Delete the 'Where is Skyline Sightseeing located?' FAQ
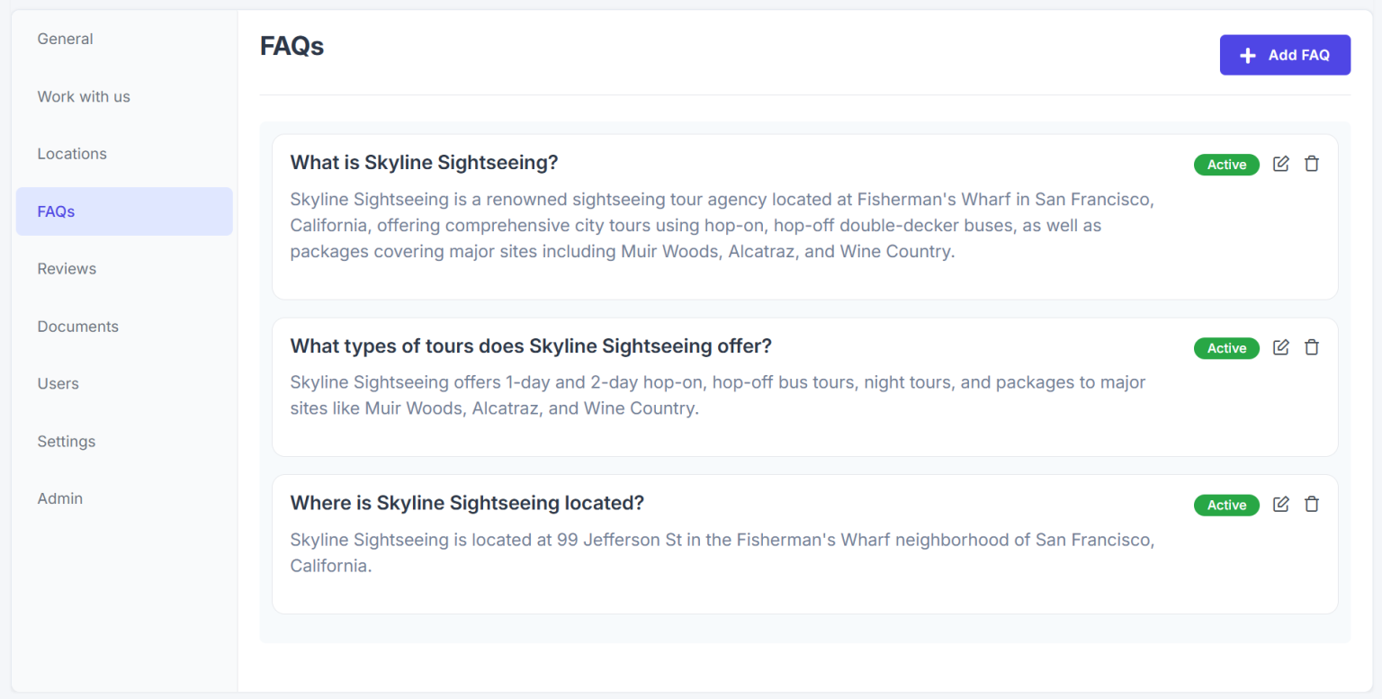 coord(1312,505)
